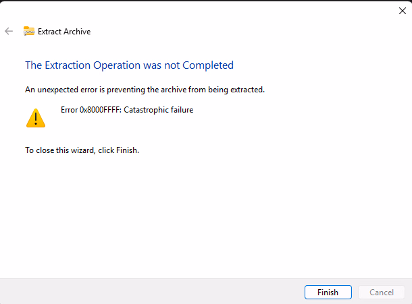Click the zipped folder icon beside Extract Archive

pyautogui.click(x=29, y=31)
